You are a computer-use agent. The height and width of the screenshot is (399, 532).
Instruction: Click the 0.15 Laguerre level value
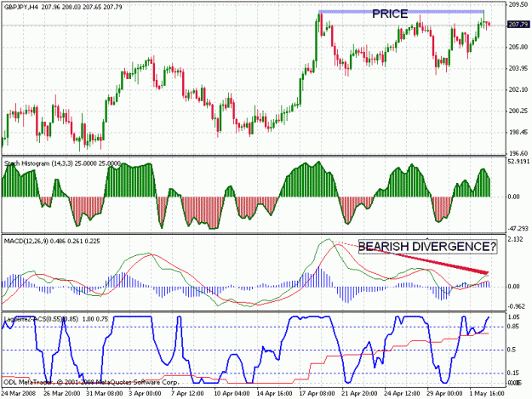click(x=515, y=373)
